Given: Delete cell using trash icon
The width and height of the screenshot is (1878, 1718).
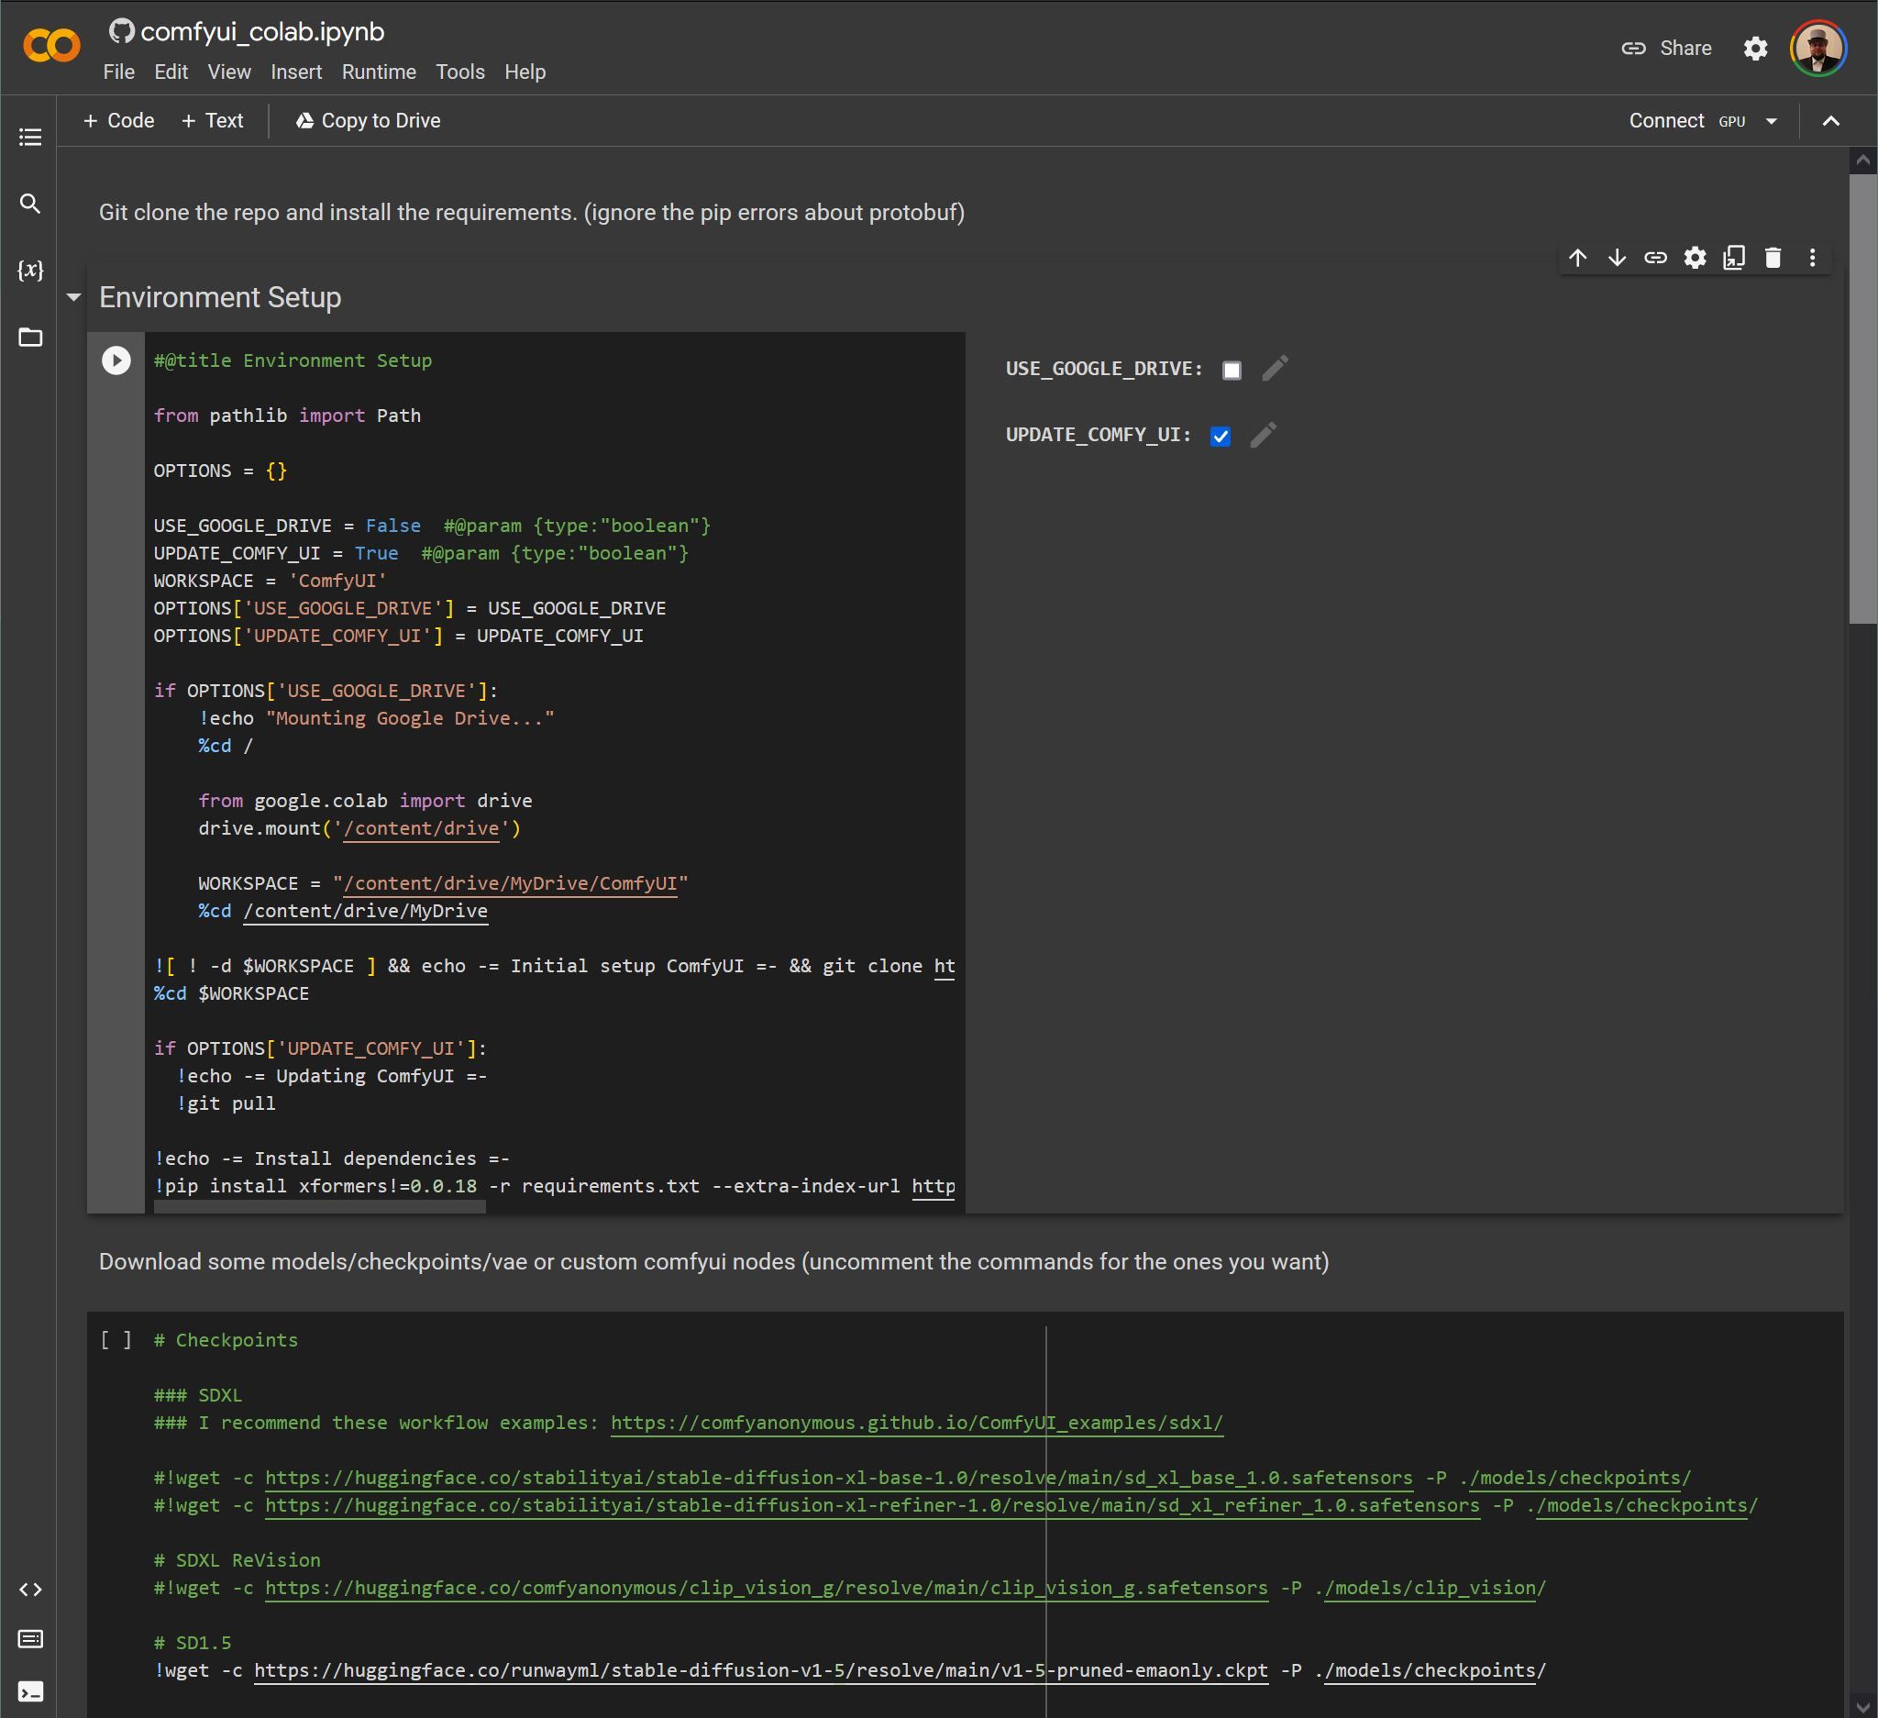Looking at the screenshot, I should 1773,258.
